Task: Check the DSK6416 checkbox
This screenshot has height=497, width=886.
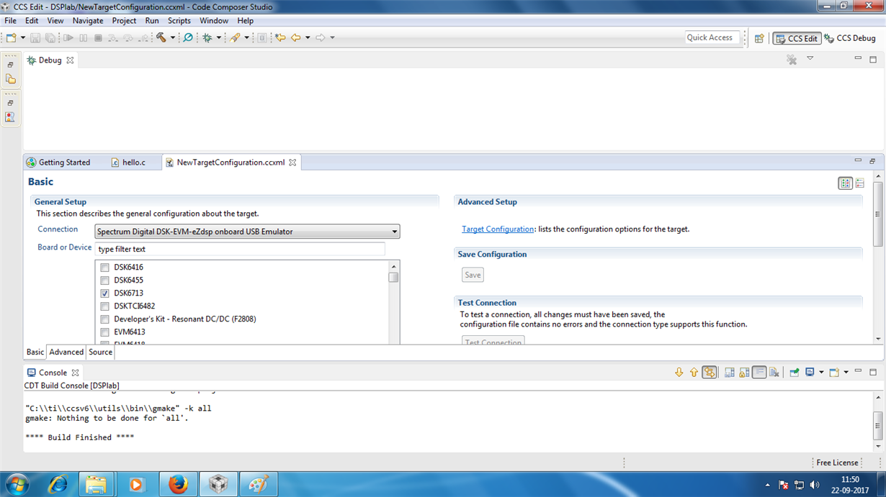Action: click(104, 268)
